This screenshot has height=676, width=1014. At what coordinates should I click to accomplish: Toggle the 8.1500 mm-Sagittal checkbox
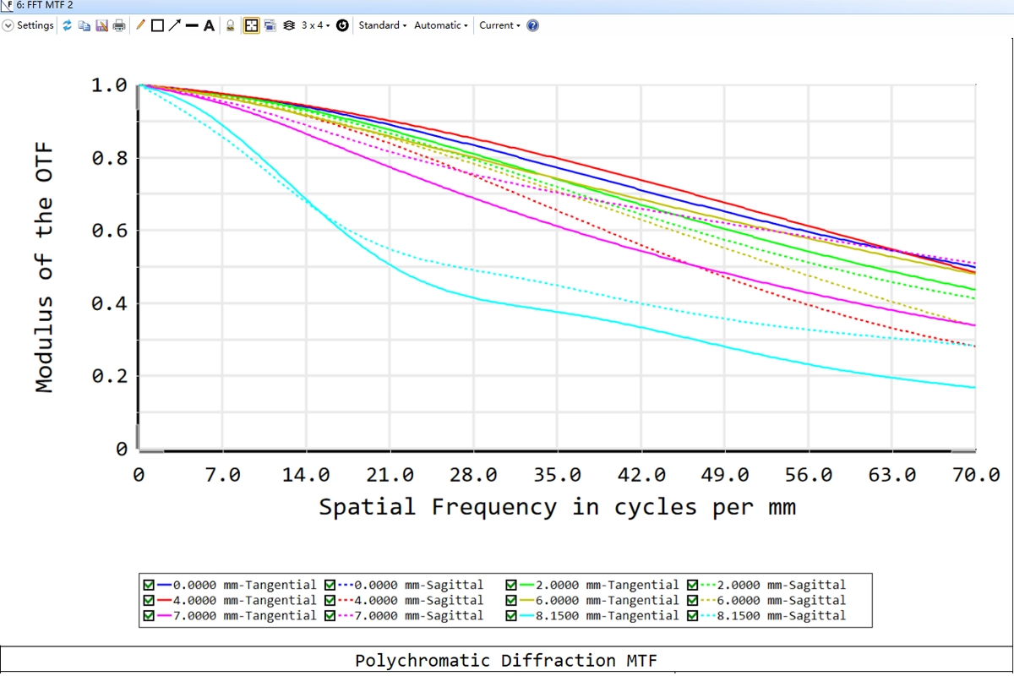693,616
